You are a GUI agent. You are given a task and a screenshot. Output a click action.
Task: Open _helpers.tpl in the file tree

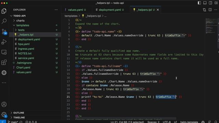pyautogui.click(x=35, y=35)
